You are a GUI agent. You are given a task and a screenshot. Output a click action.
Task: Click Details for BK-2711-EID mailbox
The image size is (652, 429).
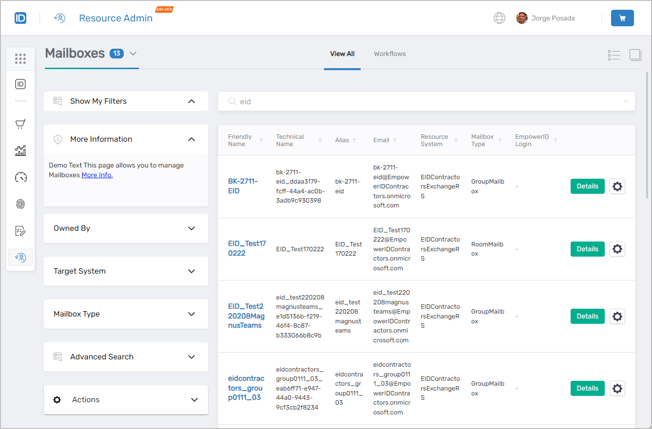(587, 186)
